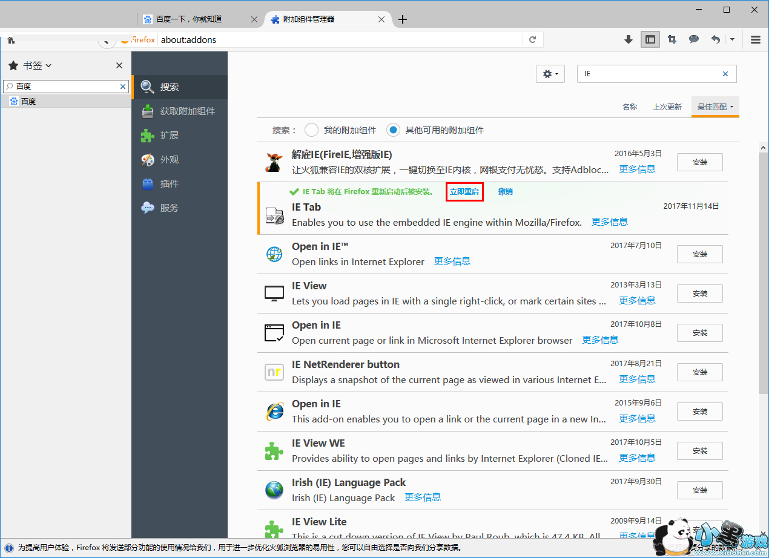Open 更多信息 for Open in IE™

[452, 261]
